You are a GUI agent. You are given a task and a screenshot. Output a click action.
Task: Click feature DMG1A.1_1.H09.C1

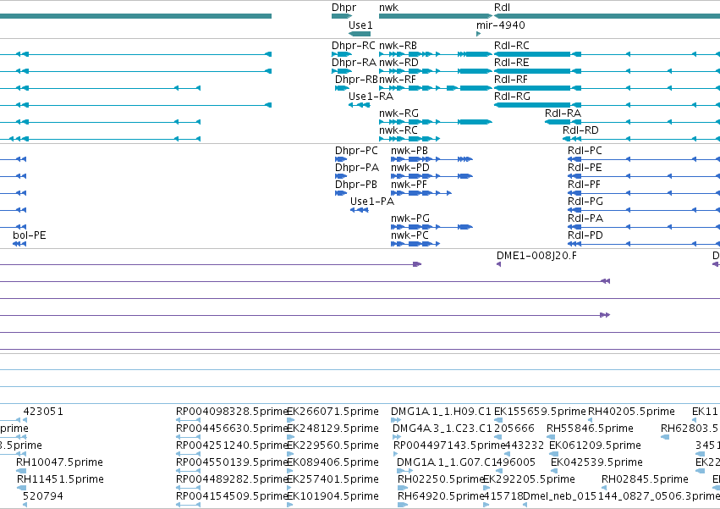[x=441, y=412]
